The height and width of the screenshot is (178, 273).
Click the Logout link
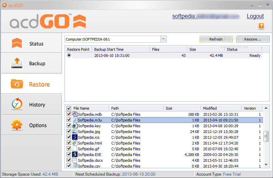(x=255, y=16)
